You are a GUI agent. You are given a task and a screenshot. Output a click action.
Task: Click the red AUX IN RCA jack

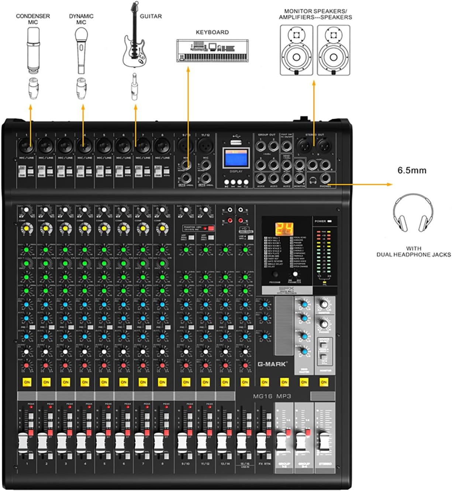point(230,220)
